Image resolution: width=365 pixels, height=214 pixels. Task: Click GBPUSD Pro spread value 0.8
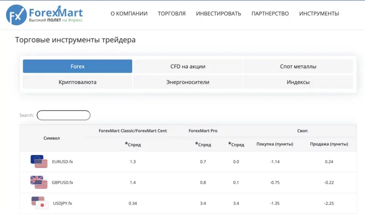(203, 183)
